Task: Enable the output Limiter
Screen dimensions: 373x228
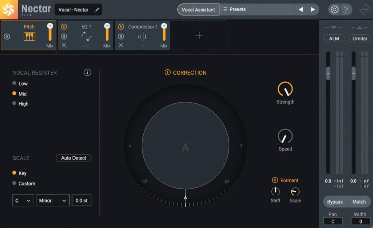Action: click(x=360, y=38)
